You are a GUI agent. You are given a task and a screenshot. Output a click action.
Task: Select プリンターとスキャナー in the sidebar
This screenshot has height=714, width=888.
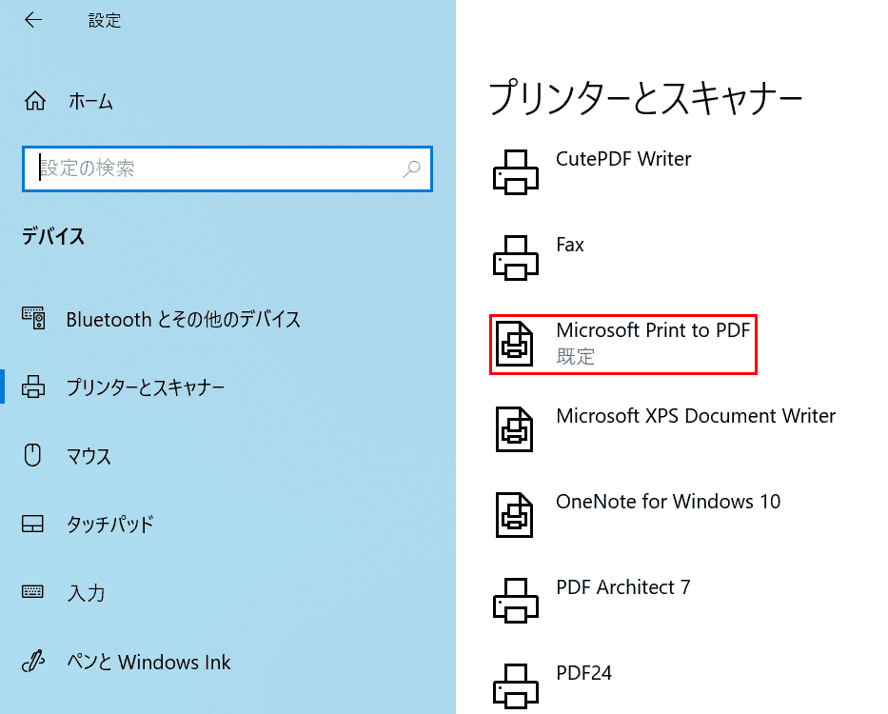click(146, 387)
